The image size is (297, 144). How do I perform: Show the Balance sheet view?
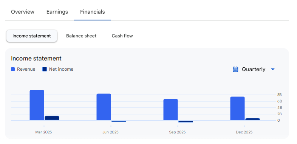pyautogui.click(x=81, y=36)
